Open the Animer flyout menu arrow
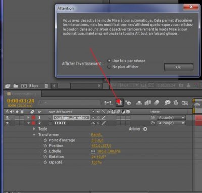 click(x=145, y=129)
